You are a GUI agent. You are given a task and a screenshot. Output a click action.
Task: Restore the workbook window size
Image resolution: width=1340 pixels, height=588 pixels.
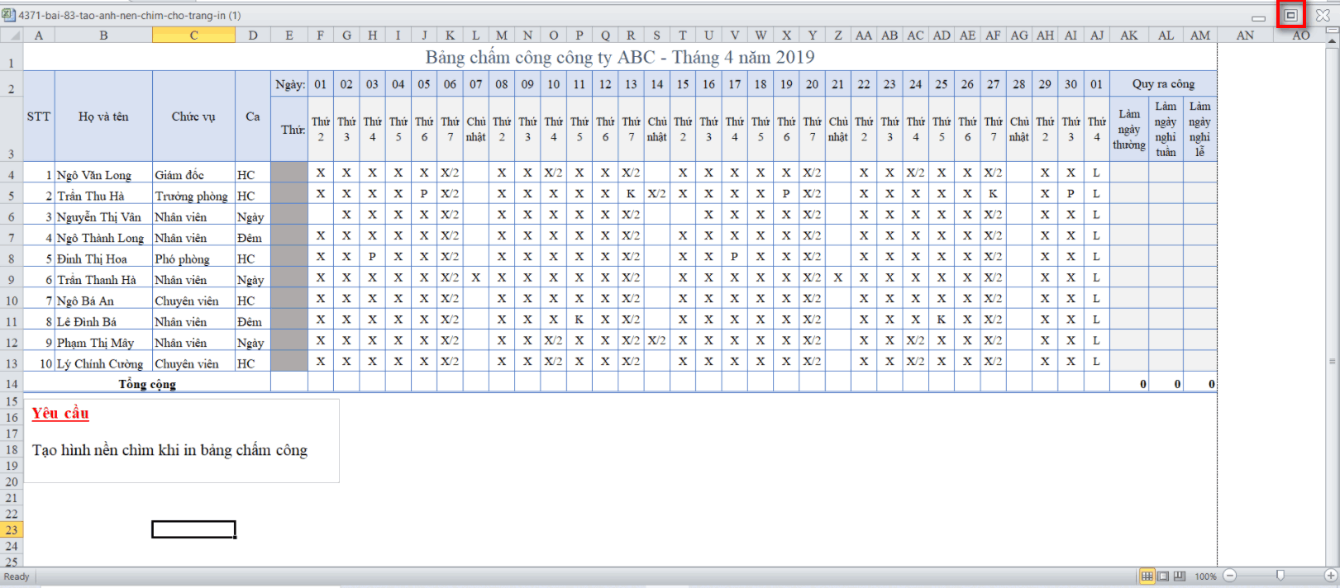(x=1290, y=15)
